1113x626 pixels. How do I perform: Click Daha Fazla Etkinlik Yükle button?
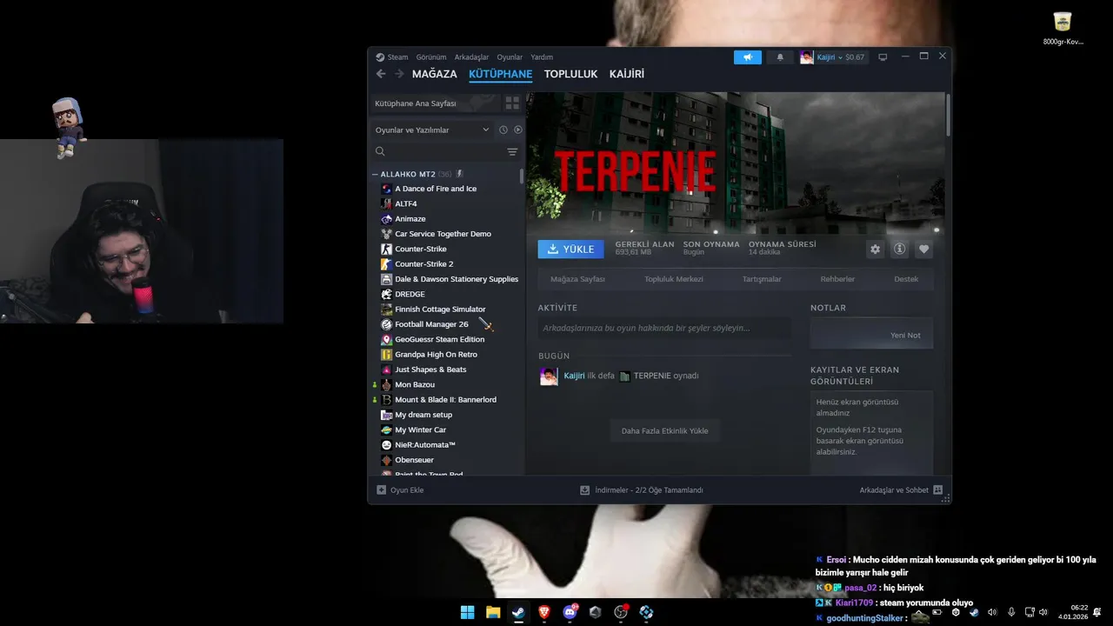[x=664, y=431]
